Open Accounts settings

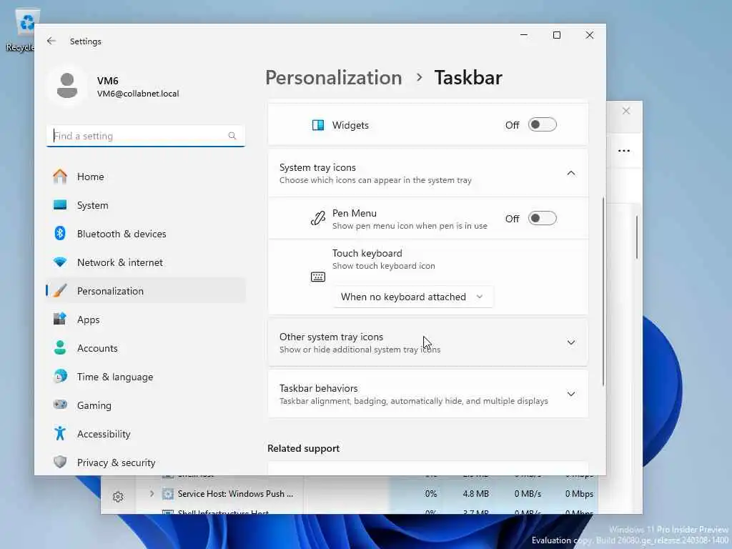click(x=146, y=348)
